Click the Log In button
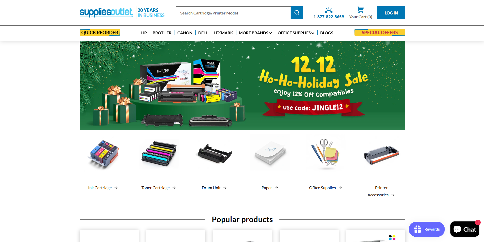The height and width of the screenshot is (242, 484). (391, 13)
